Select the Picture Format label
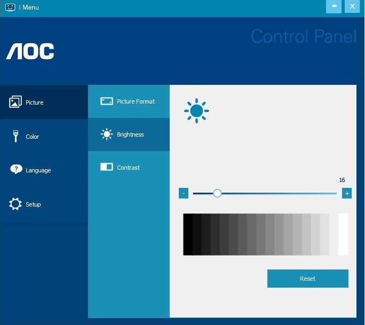The height and width of the screenshot is (325, 365). tap(136, 101)
